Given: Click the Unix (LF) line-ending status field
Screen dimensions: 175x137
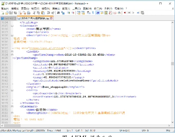Looking at the screenshot, I should [124, 130].
